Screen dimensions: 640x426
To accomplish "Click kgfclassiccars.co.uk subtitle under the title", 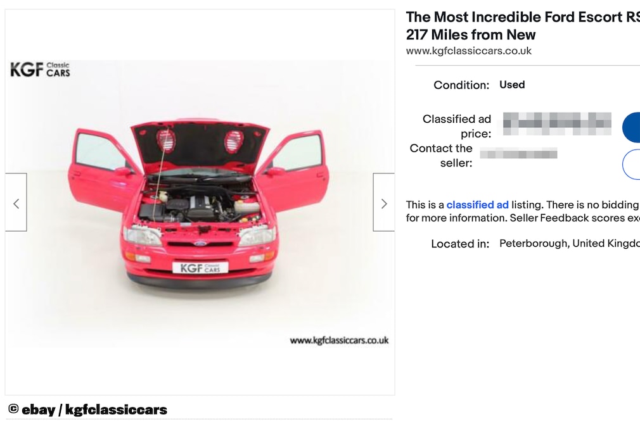I will (468, 51).
